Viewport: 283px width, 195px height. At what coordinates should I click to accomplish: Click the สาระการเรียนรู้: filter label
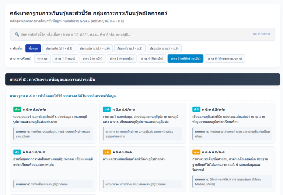(21, 59)
